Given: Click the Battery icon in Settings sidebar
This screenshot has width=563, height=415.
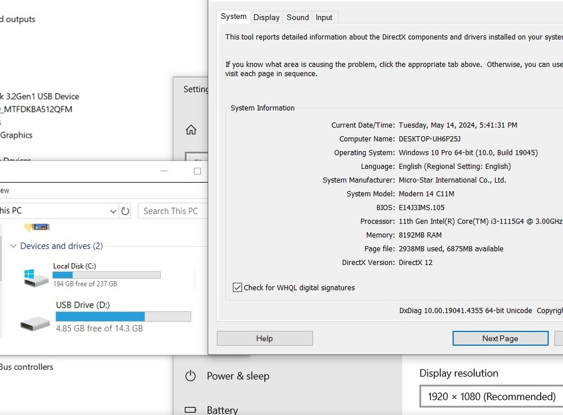Looking at the screenshot, I should click(190, 410).
